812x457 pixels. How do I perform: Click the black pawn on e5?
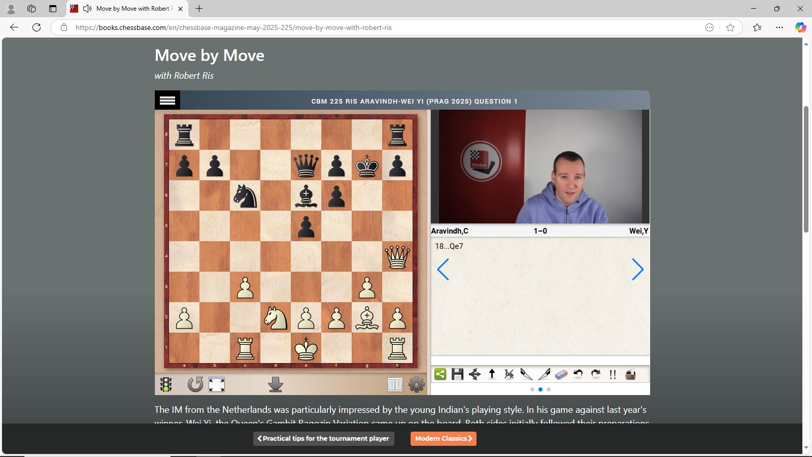pos(306,226)
